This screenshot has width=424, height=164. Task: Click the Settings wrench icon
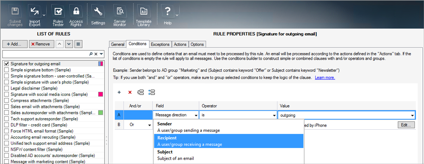[98, 16]
